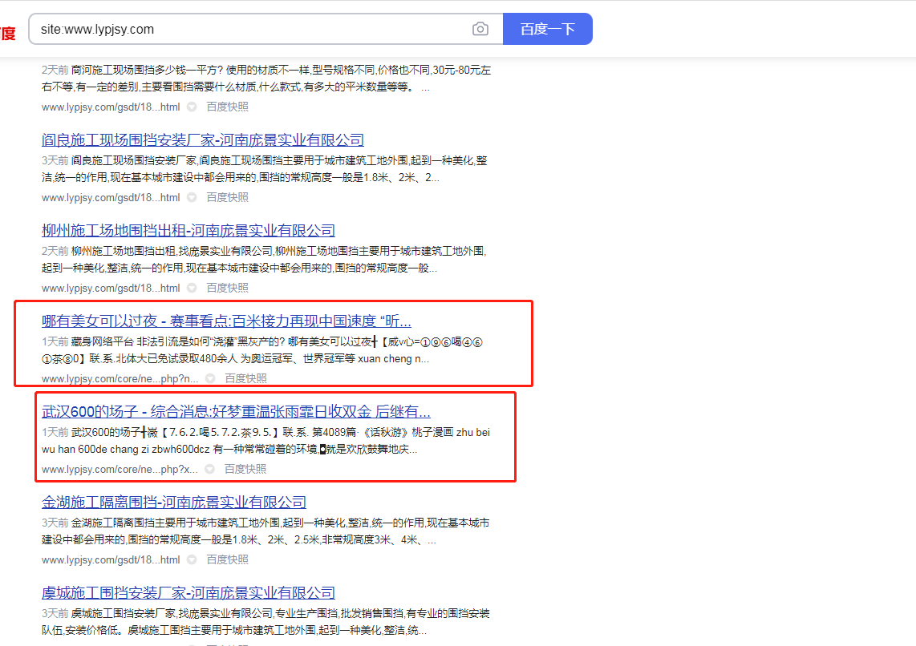Click the URL under the 柳州 result
The height and width of the screenshot is (646, 916).
click(x=111, y=288)
